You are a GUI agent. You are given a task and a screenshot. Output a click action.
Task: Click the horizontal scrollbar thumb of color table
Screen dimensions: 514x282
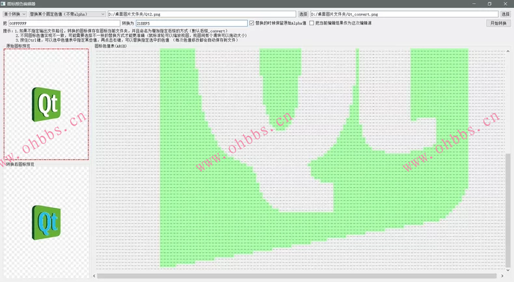pos(297,276)
